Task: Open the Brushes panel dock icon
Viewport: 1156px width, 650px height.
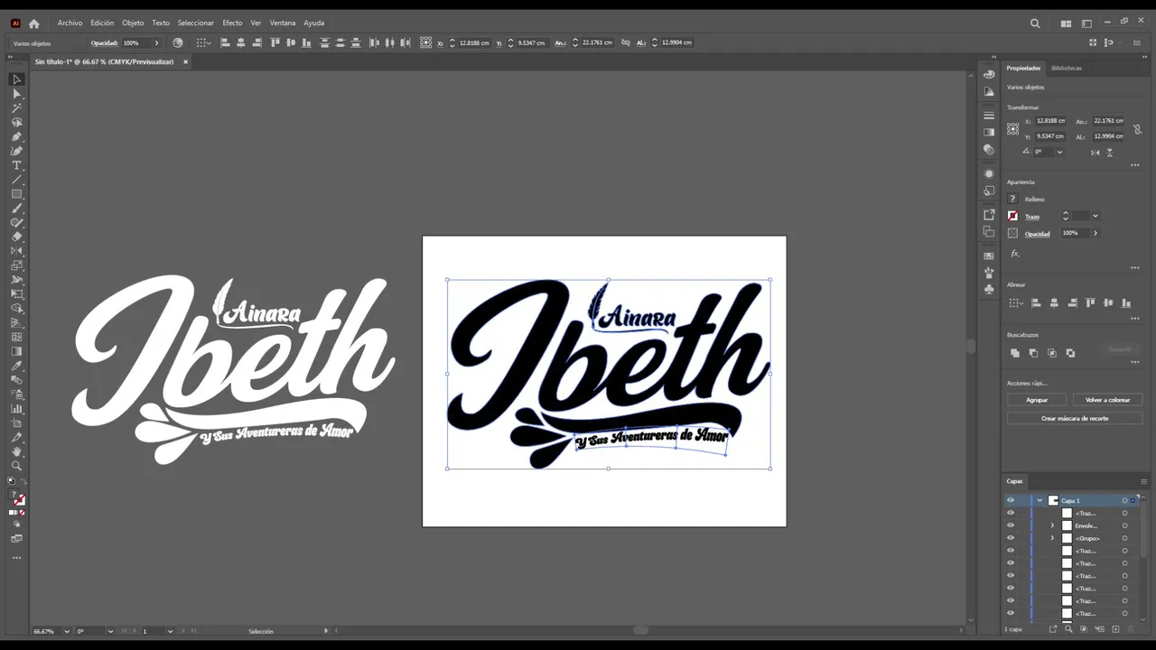Action: click(989, 273)
